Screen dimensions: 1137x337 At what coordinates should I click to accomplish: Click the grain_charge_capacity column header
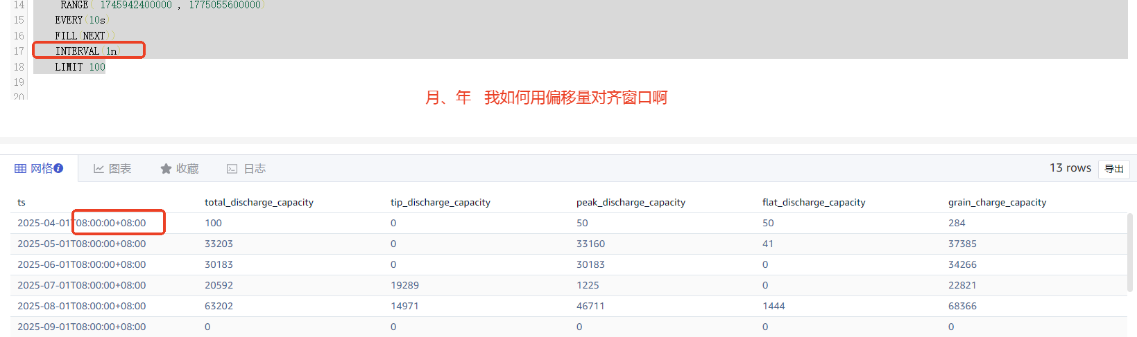coord(997,203)
